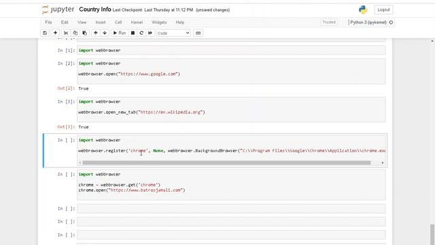Viewport: 435px width, 245px height.
Task: Cut selected cells with scissors icon
Action: coord(66,33)
